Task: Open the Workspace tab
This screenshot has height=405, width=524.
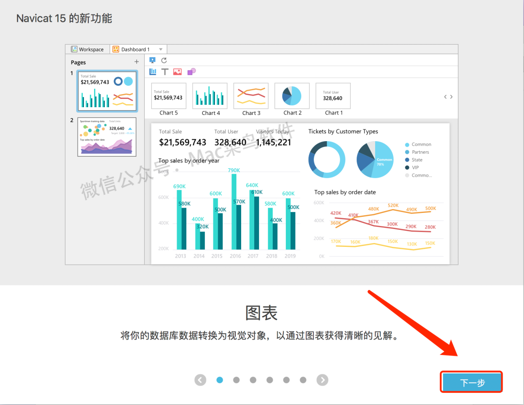Action: (87, 49)
